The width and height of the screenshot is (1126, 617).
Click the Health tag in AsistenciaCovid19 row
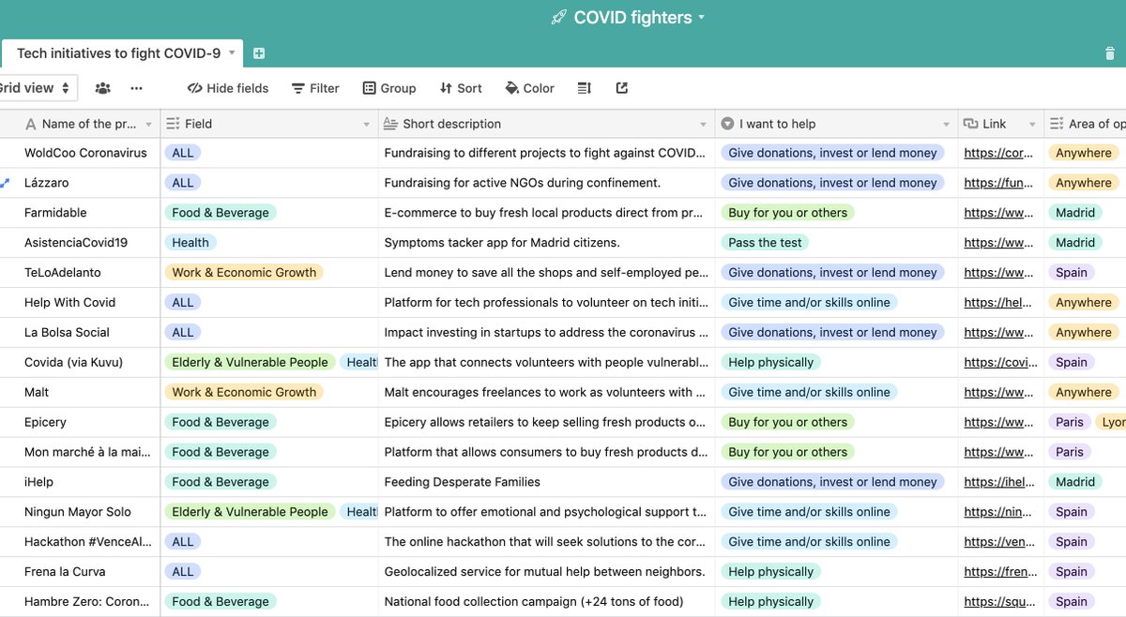click(190, 243)
